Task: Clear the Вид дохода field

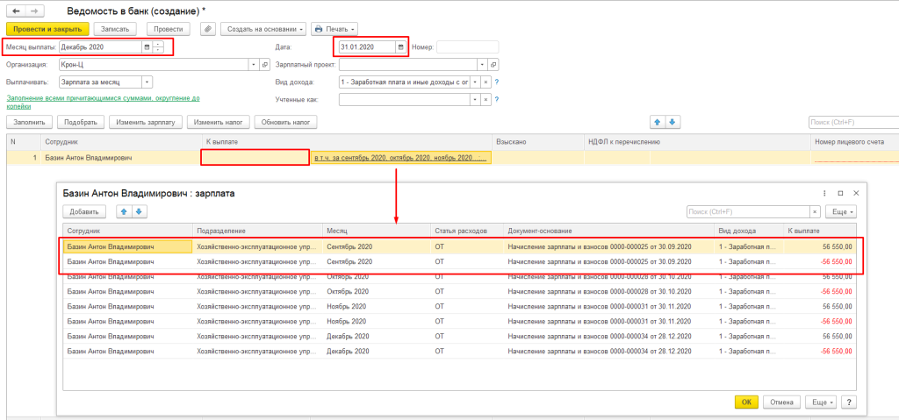Action: (x=485, y=82)
